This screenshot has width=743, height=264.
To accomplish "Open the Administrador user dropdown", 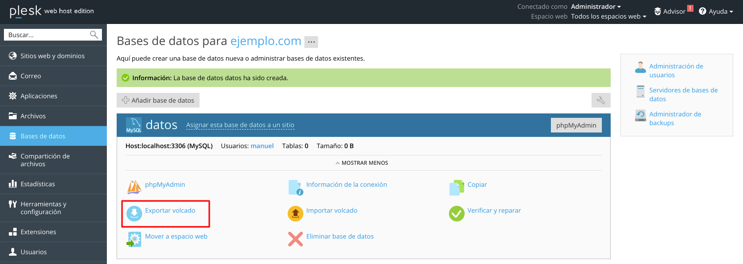I will (x=595, y=7).
